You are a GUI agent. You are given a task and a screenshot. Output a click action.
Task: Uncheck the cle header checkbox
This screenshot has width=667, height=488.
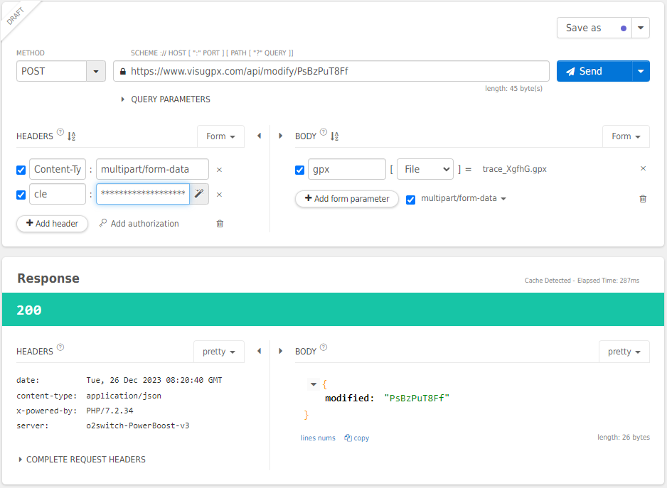tap(21, 195)
